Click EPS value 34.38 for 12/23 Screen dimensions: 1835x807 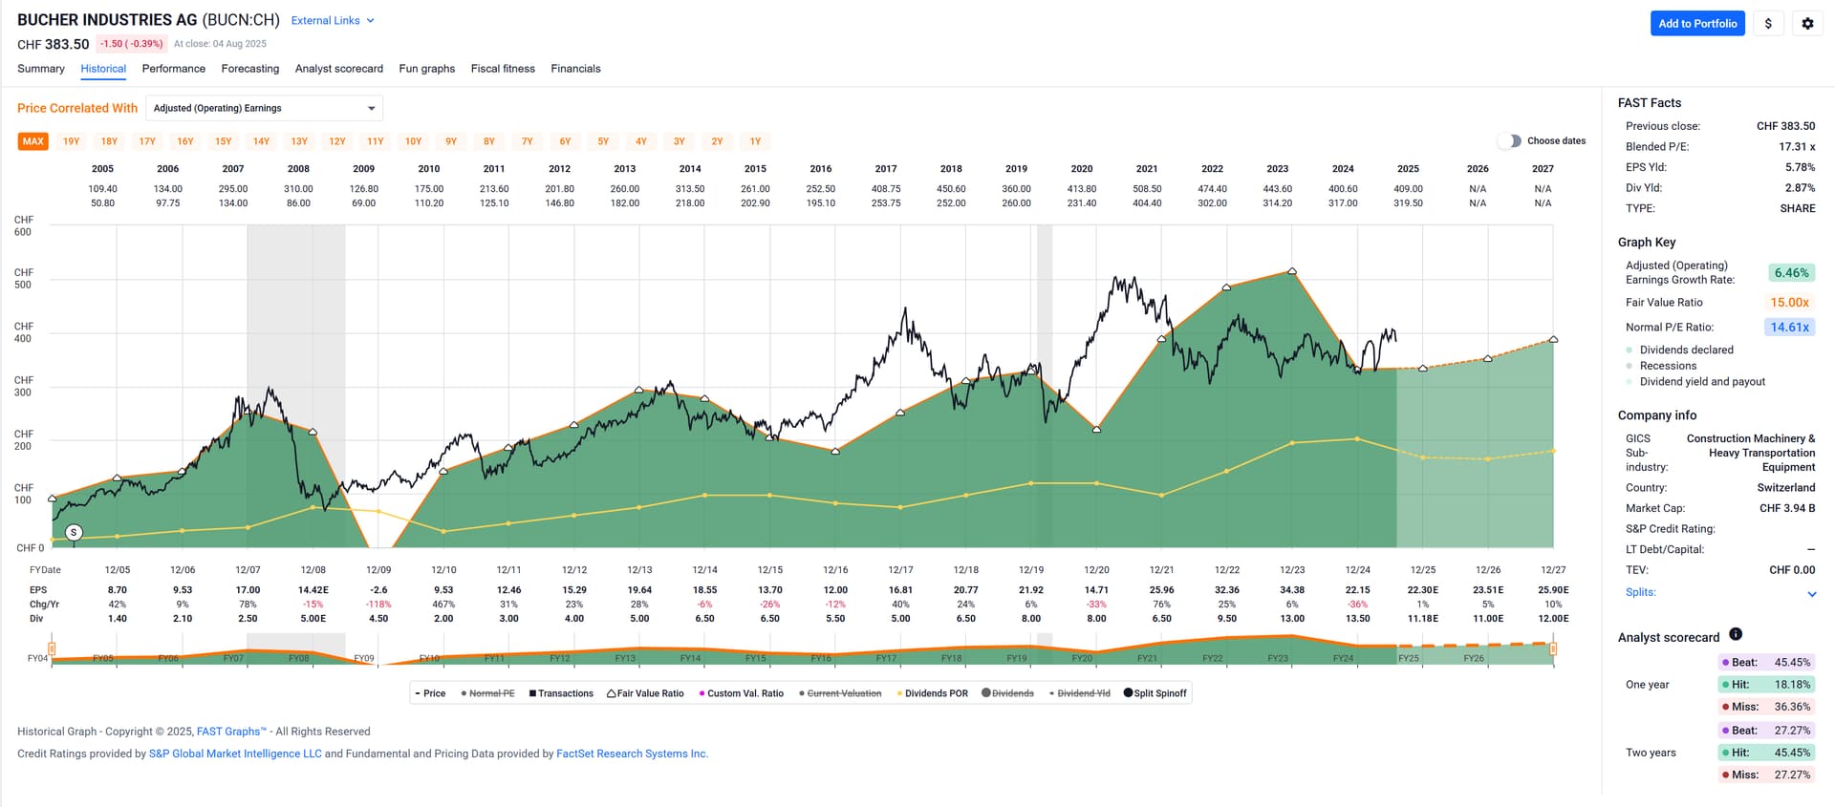click(1292, 590)
